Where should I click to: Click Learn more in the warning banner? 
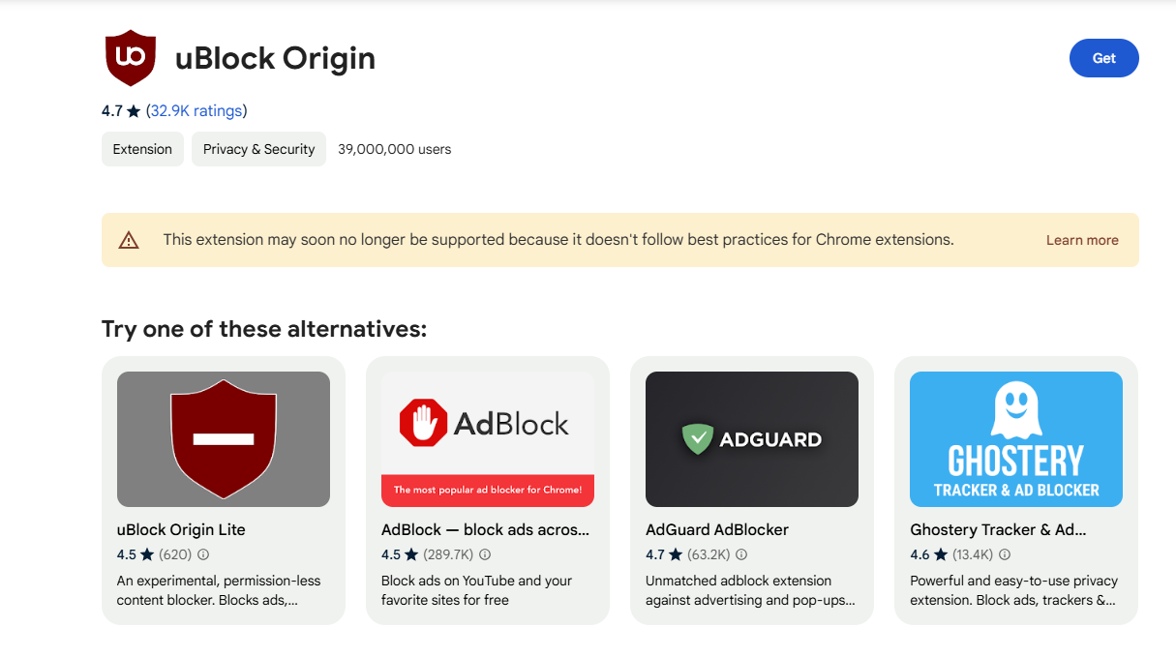tap(1082, 240)
